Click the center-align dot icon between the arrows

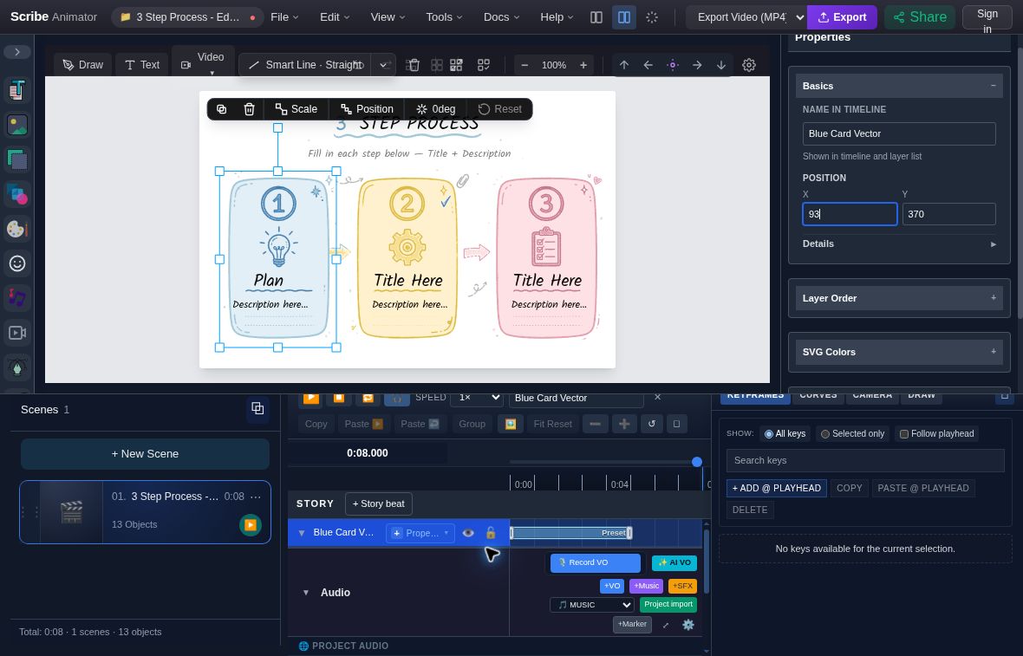pos(673,65)
